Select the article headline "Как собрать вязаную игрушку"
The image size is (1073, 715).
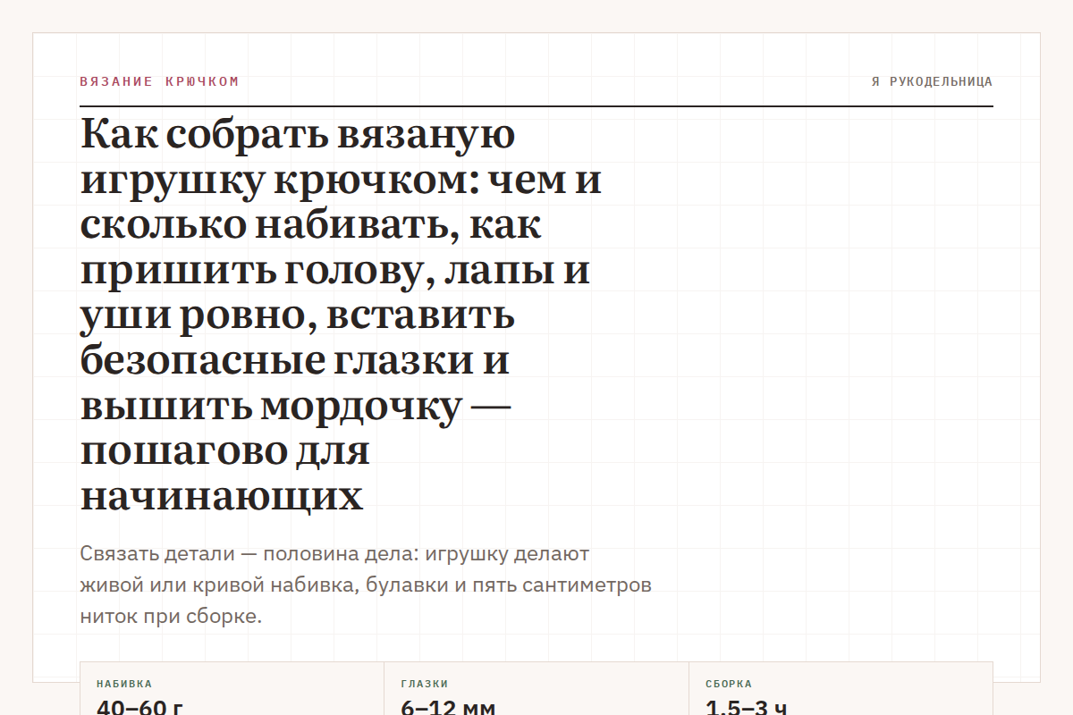pyautogui.click(x=341, y=315)
